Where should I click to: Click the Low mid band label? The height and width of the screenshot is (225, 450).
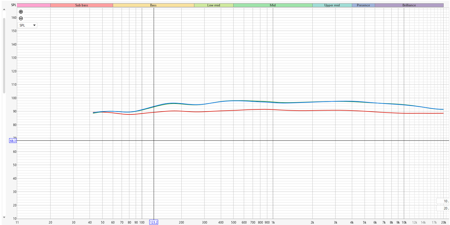214,5
